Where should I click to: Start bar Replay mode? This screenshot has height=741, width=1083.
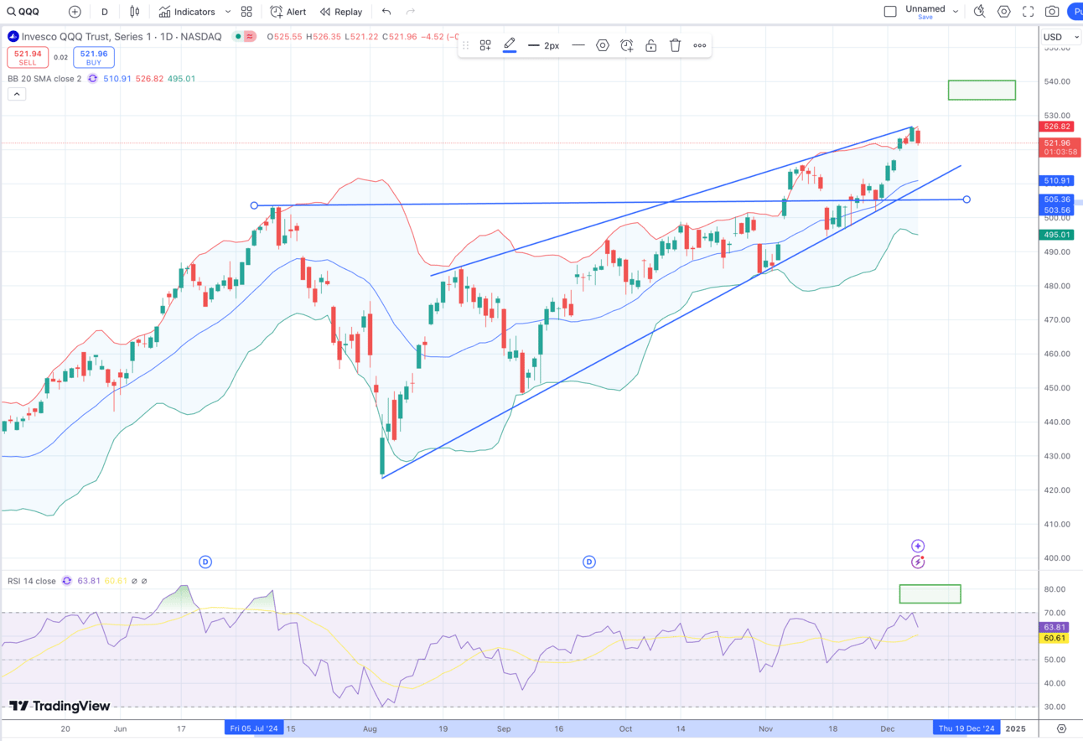(x=341, y=12)
